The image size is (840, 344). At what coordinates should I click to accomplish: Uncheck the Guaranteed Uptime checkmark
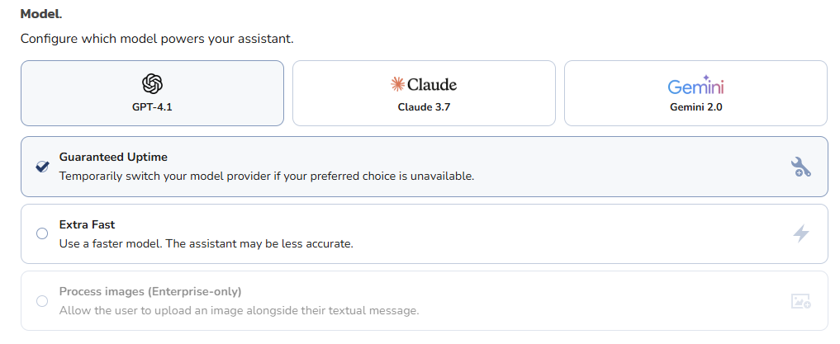pyautogui.click(x=42, y=167)
